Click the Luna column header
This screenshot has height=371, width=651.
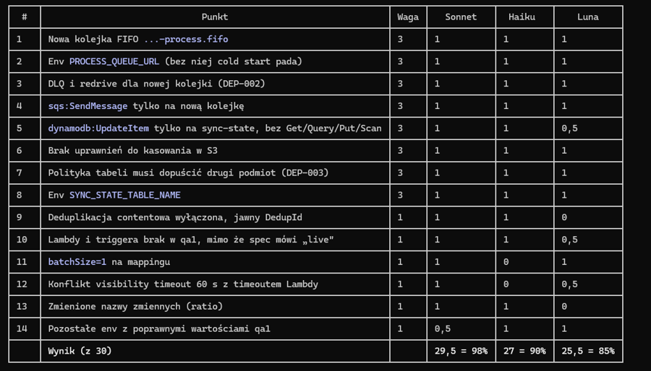coord(588,17)
